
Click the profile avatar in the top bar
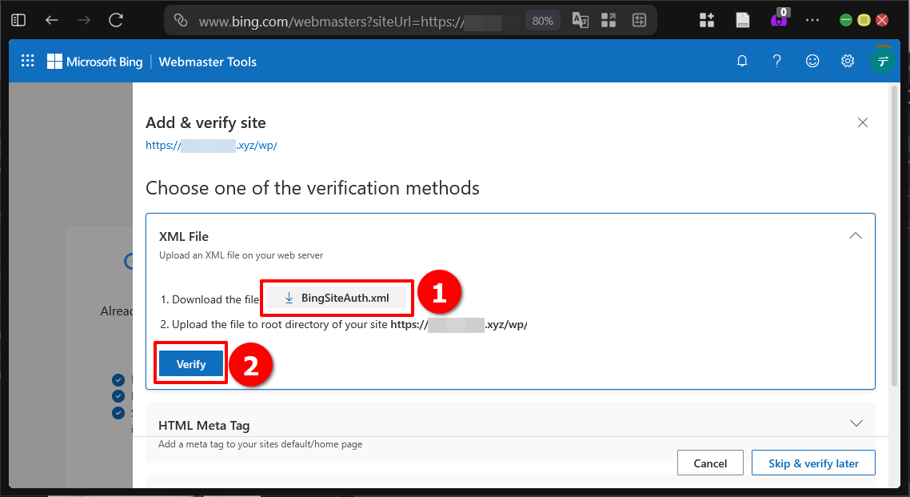(x=882, y=61)
